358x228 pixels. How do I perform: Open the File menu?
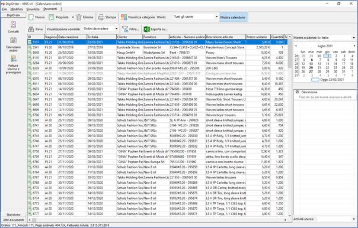pyautogui.click(x=5, y=9)
